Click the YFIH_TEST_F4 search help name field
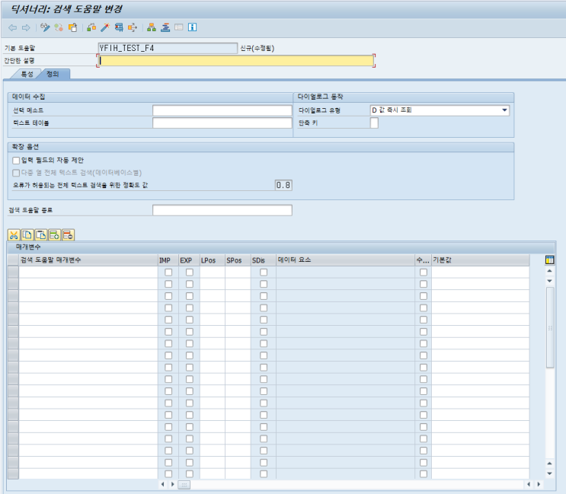The width and height of the screenshot is (566, 494). (x=168, y=48)
